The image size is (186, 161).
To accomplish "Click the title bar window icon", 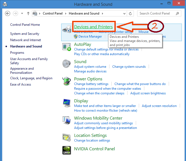I will pyautogui.click(x=5, y=4).
